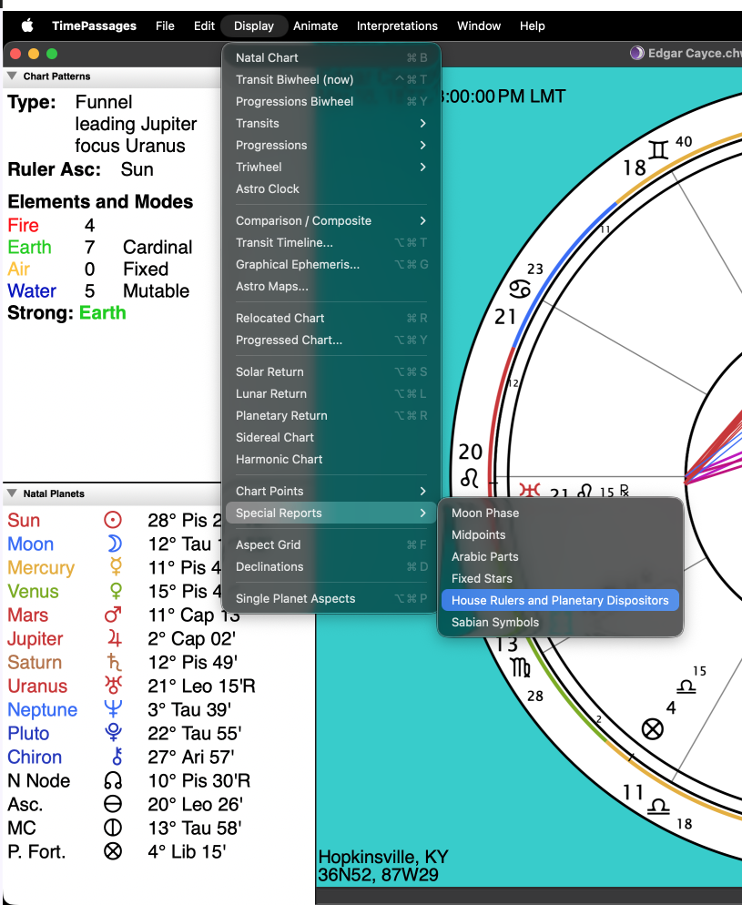Choose Progressed Chart...

330,341
